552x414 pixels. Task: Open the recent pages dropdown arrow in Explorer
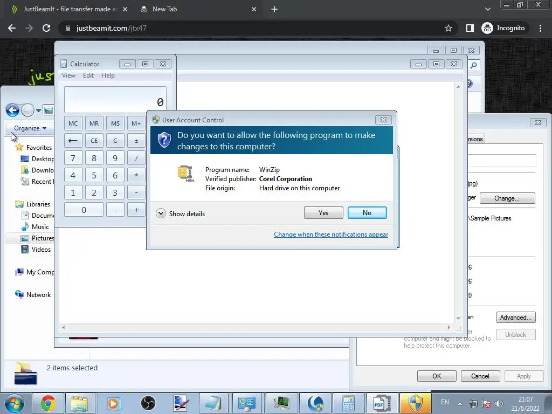[38, 110]
